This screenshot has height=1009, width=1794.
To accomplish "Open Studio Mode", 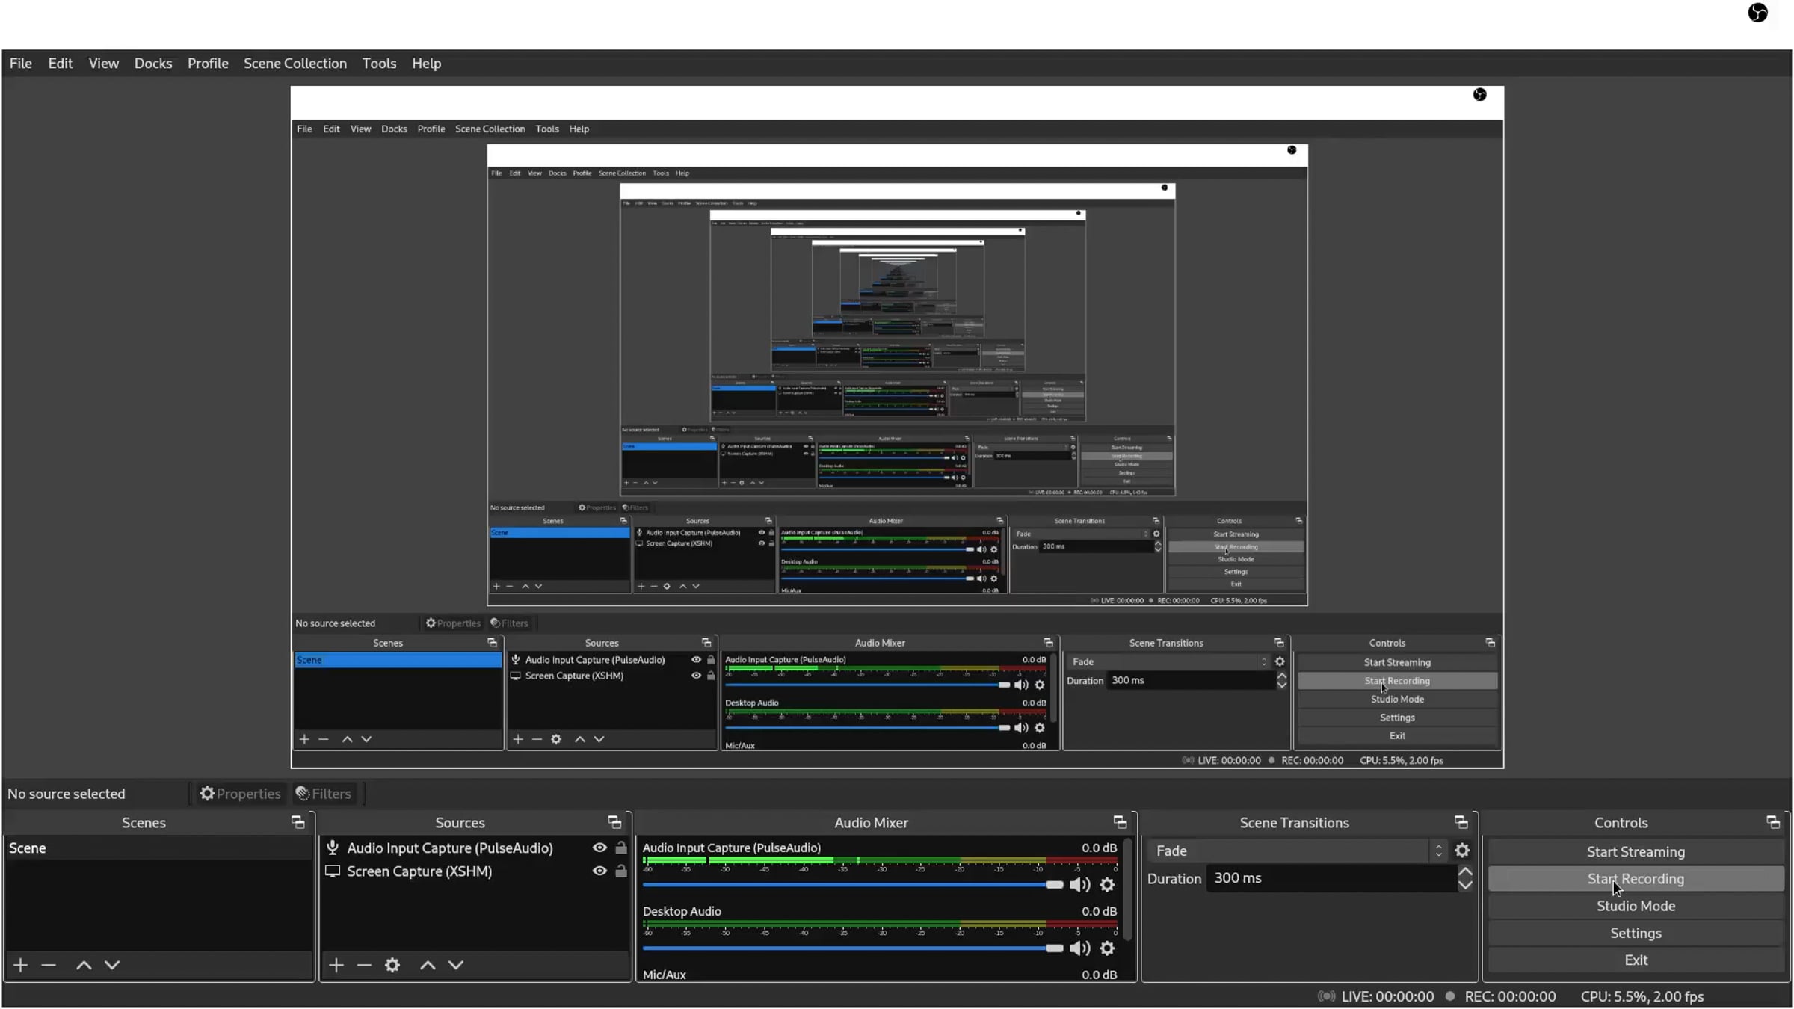I will click(x=1636, y=906).
